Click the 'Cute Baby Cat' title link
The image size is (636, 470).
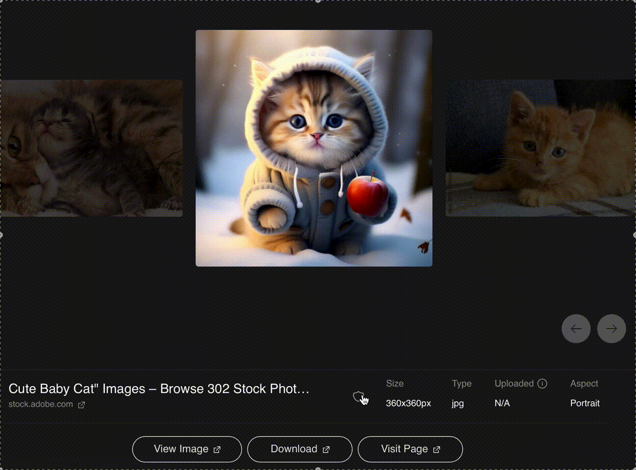pos(158,388)
